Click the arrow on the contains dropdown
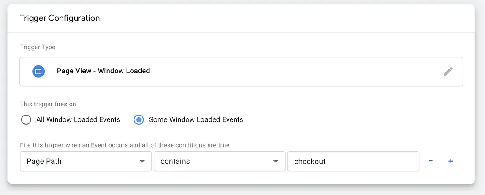 tap(276, 162)
